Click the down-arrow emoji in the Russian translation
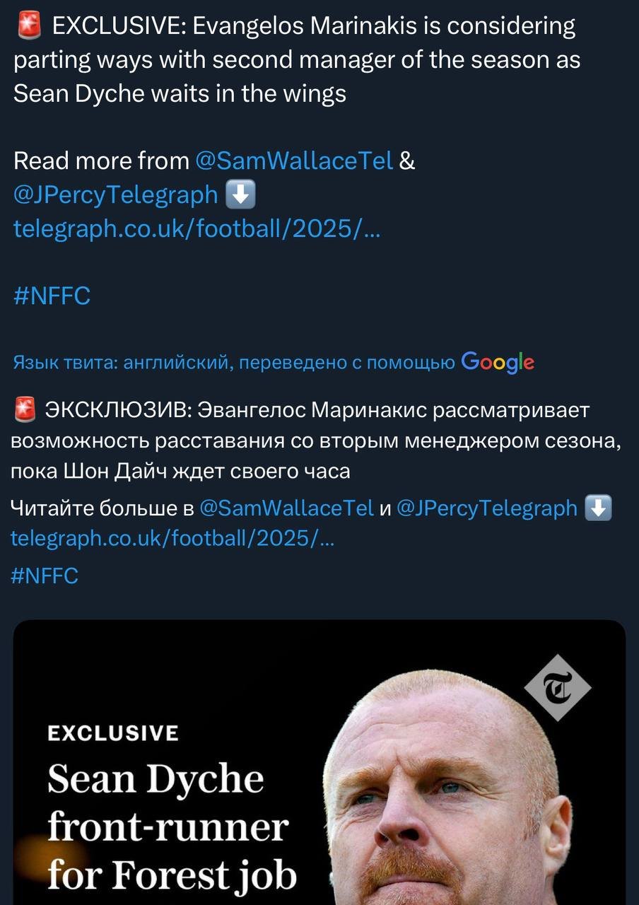The image size is (639, 905). coord(599,508)
